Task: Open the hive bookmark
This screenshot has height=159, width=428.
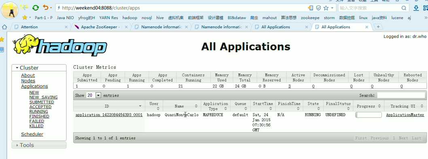Action: (x=160, y=18)
